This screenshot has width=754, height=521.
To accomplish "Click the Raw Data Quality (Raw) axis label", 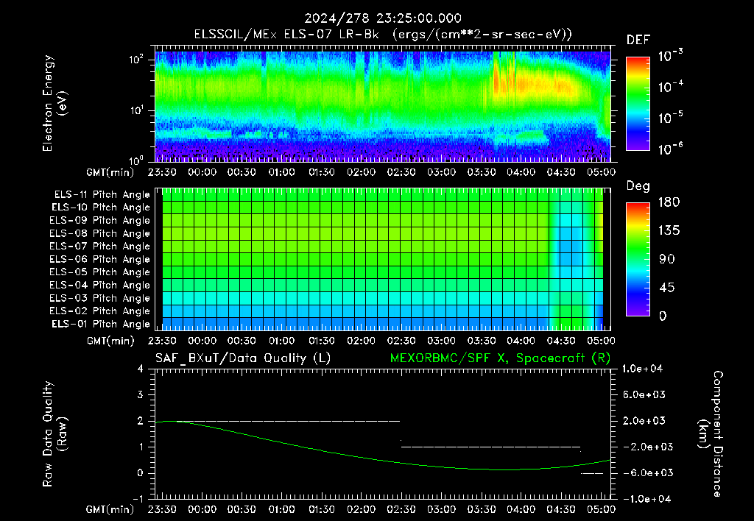I will pos(55,433).
